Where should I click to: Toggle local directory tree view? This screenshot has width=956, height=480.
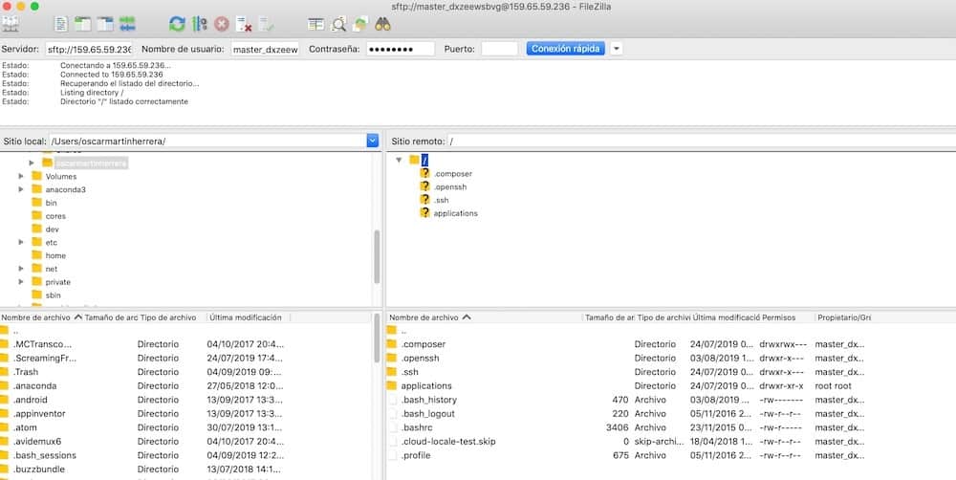pos(83,24)
